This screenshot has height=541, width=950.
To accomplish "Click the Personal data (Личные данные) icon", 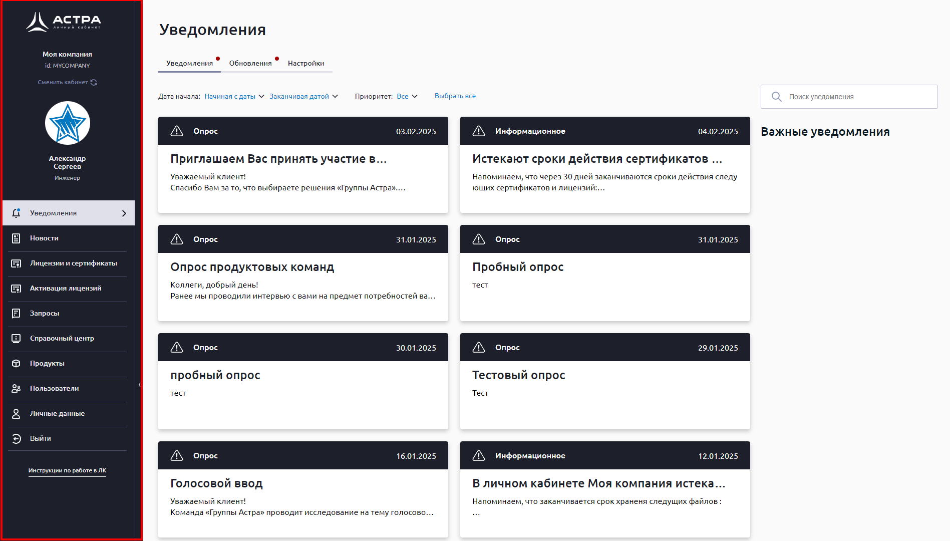I will tap(16, 414).
